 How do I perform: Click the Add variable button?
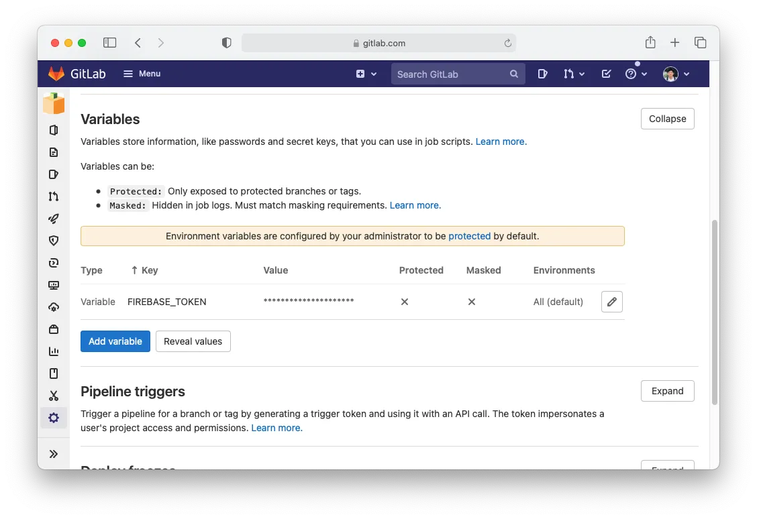[x=115, y=341]
